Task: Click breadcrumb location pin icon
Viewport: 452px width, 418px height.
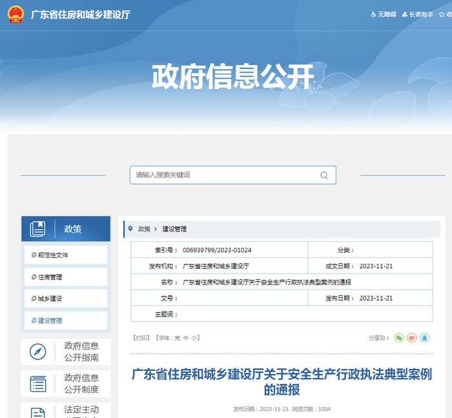Action: coord(130,229)
